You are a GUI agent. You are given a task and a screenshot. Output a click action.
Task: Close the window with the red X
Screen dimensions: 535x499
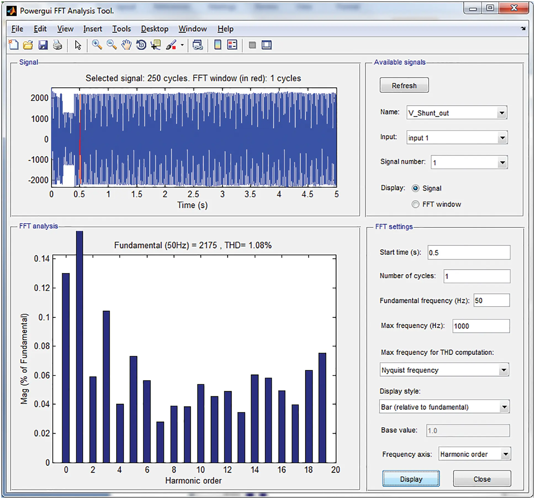coord(514,8)
